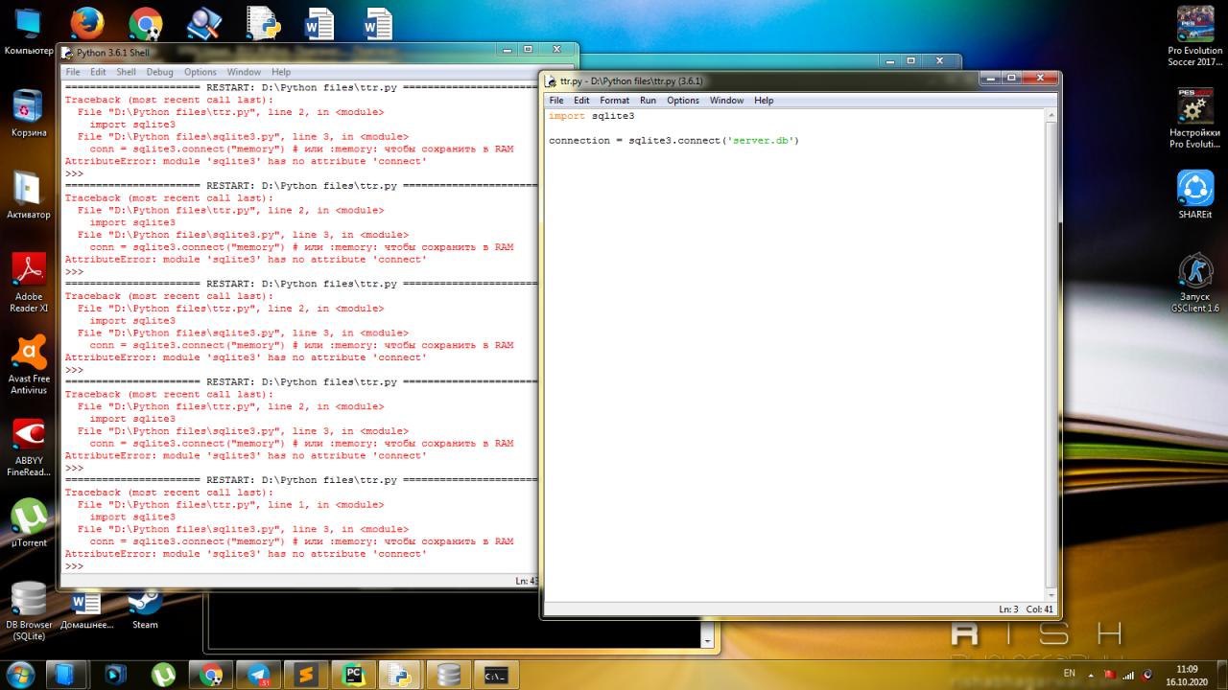
Task: Launch Запуск GSClient 1.6 shortcut
Action: click(1195, 284)
